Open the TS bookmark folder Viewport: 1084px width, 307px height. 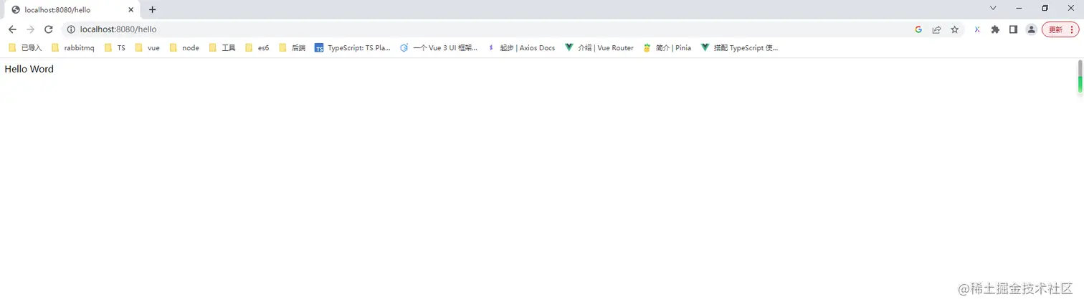coord(115,48)
